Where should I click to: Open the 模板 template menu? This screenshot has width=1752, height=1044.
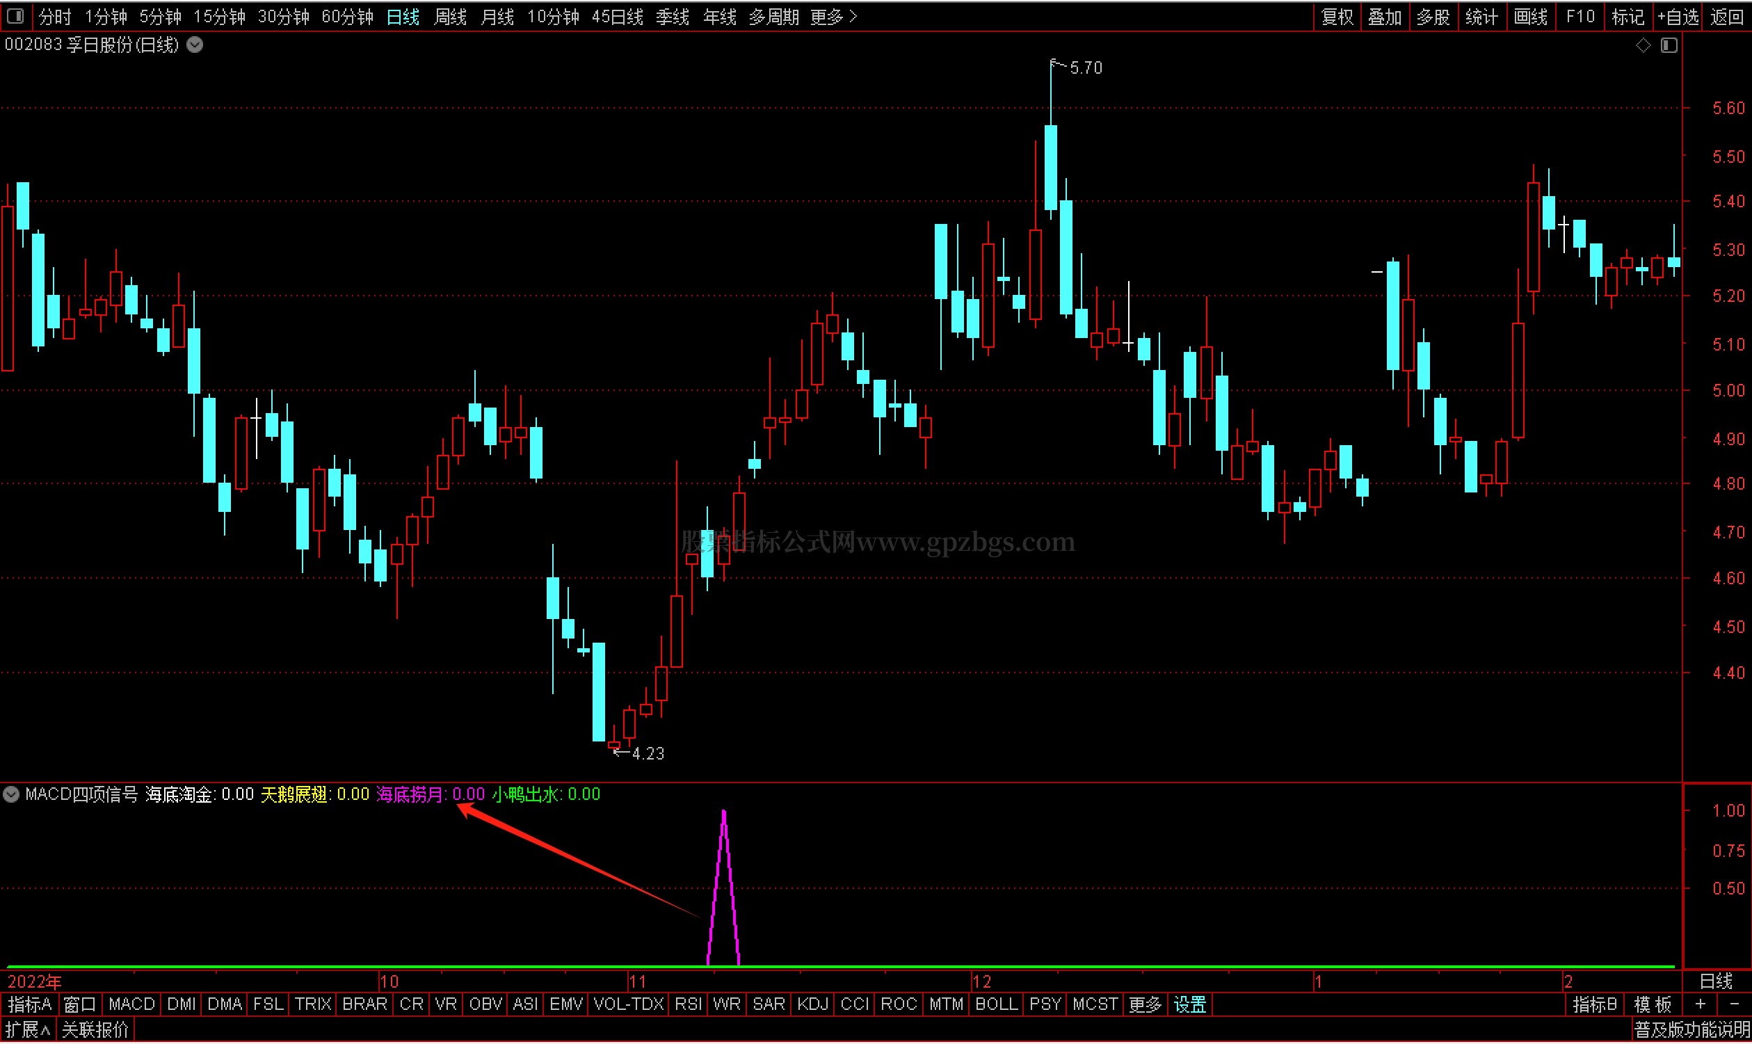click(x=1652, y=1006)
